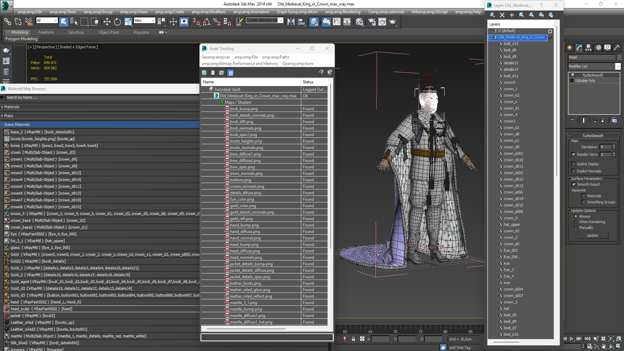
Task: Click Bind to Space Warp tool
Action: coord(29,21)
